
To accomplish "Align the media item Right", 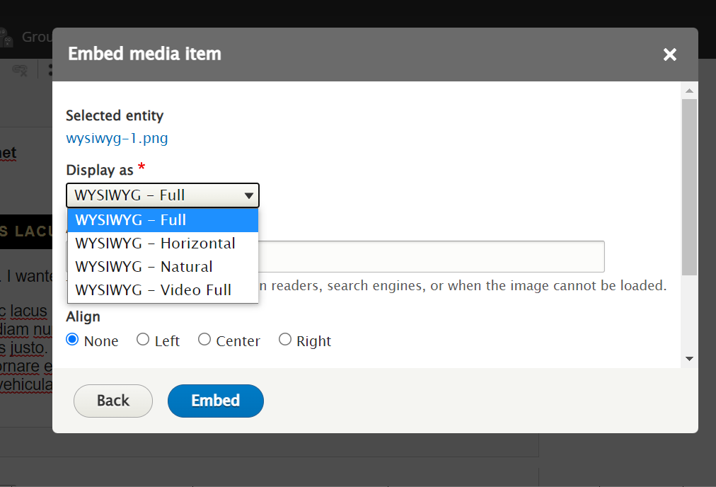I will point(285,340).
